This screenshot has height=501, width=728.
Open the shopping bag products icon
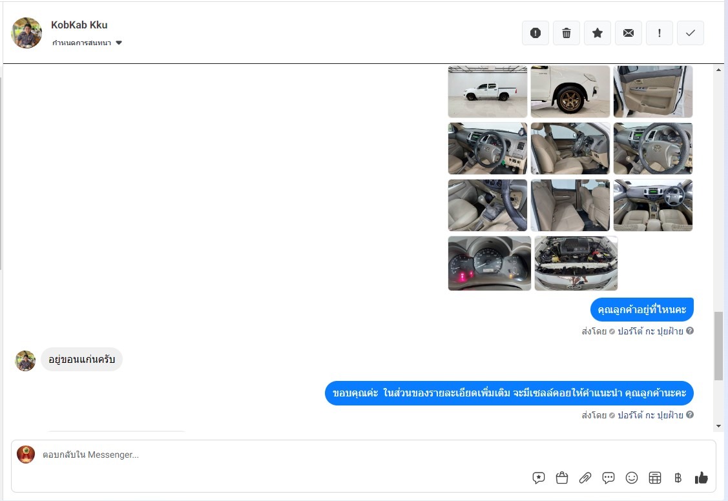point(562,478)
